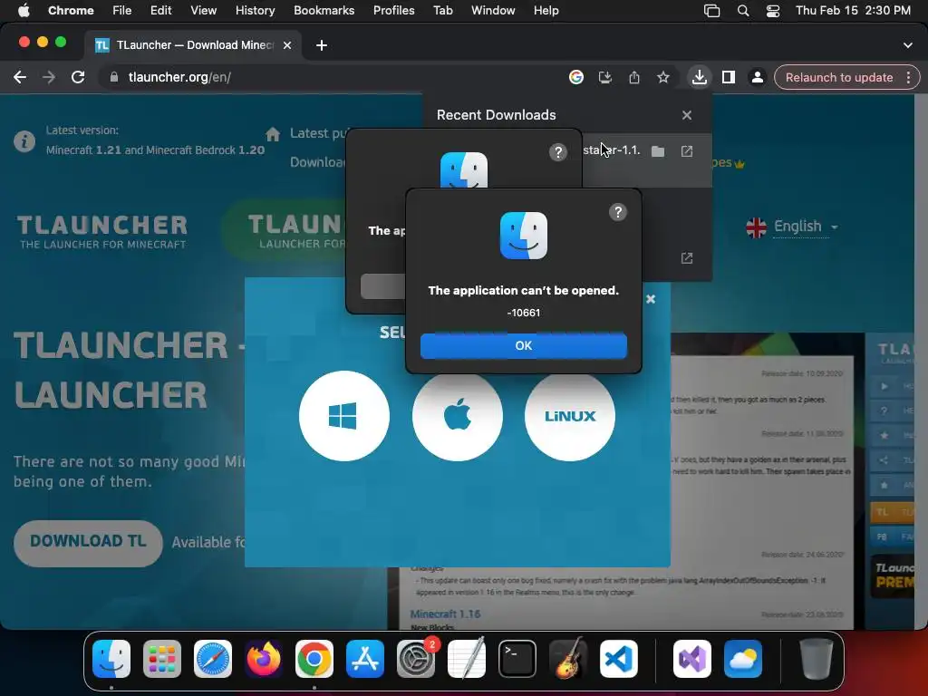Open the English language dropdown
928x696 pixels.
(792, 227)
